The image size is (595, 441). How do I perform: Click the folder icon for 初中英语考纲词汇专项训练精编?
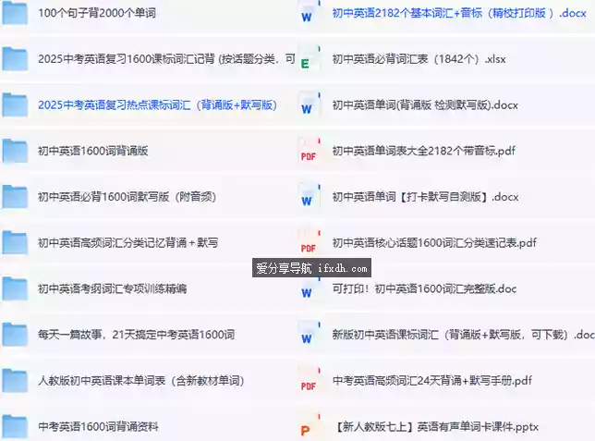click(x=15, y=288)
